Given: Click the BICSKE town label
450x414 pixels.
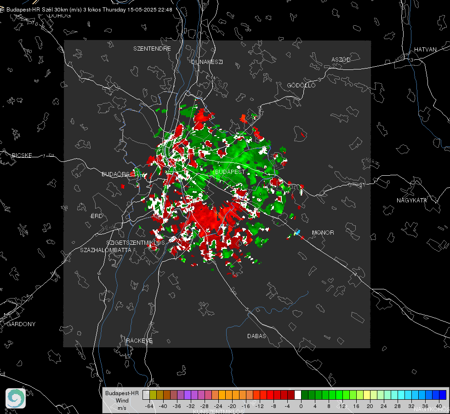Looking at the screenshot, I should (22, 155).
